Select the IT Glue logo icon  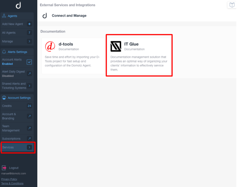point(116,46)
